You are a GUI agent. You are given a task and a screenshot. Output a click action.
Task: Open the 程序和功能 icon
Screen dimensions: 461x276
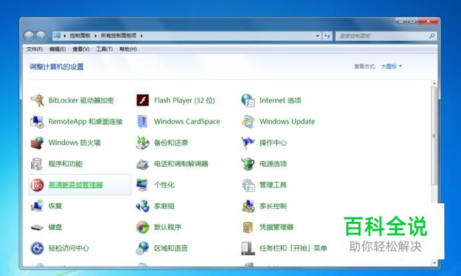37,164
